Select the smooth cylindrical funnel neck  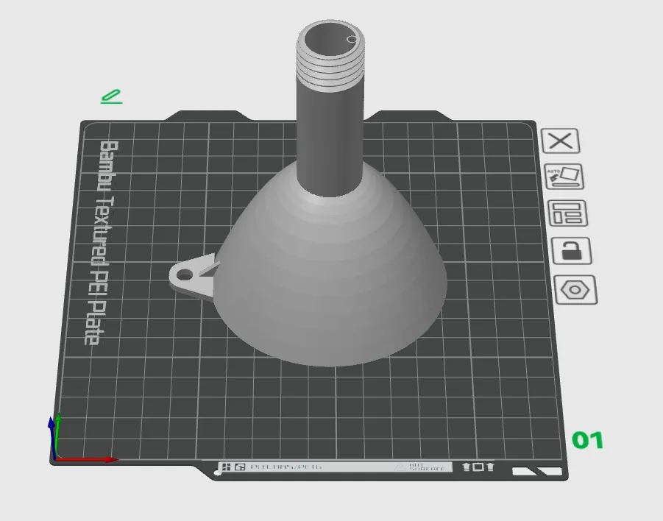point(330,140)
